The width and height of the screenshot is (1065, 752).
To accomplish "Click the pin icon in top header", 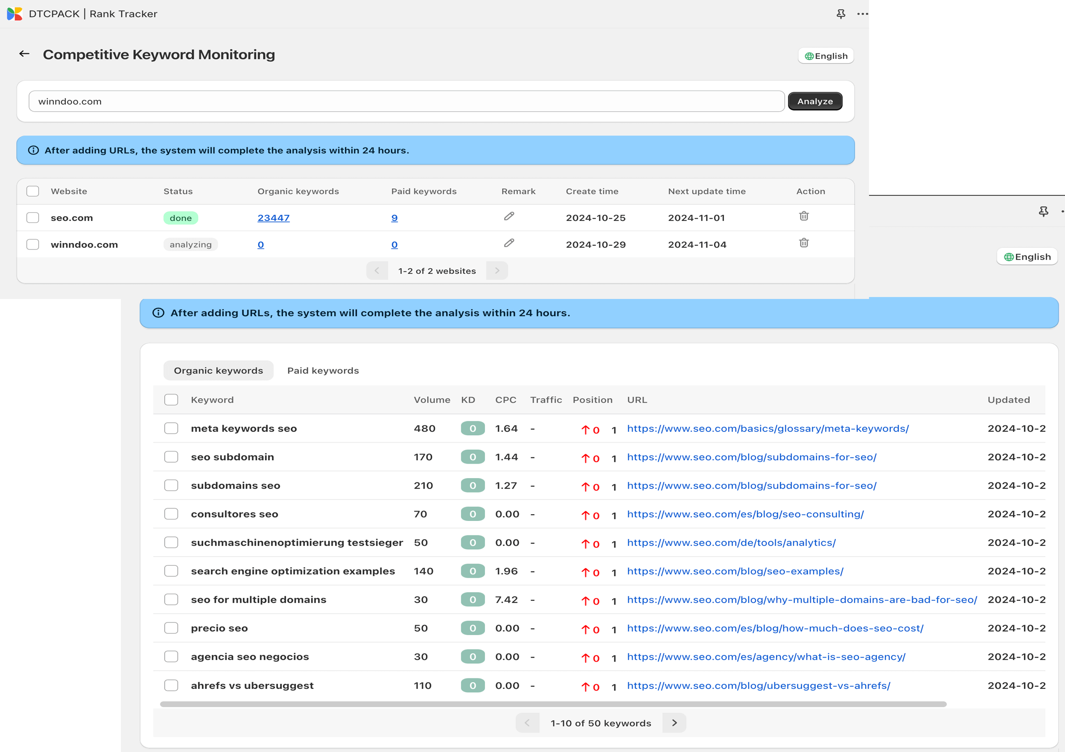I will pyautogui.click(x=841, y=14).
